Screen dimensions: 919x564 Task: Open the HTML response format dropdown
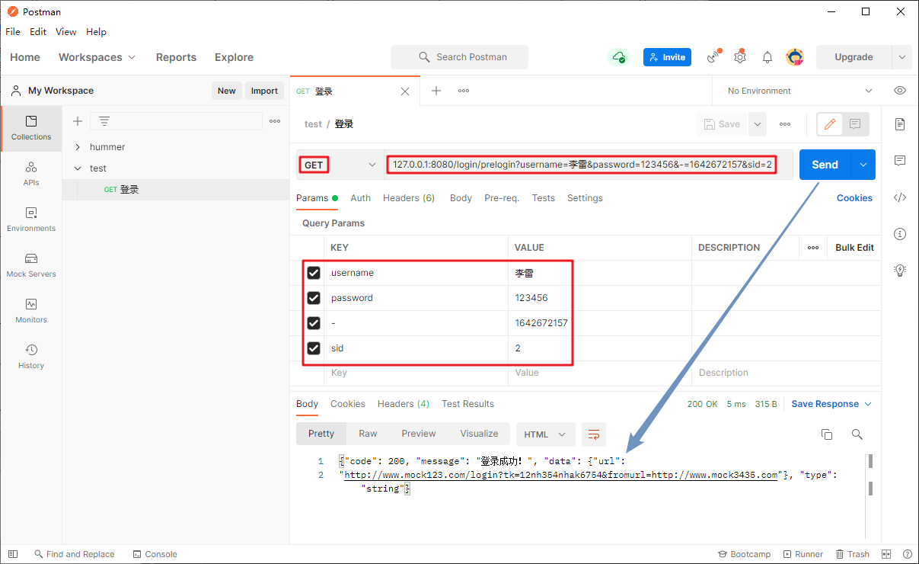click(x=544, y=434)
